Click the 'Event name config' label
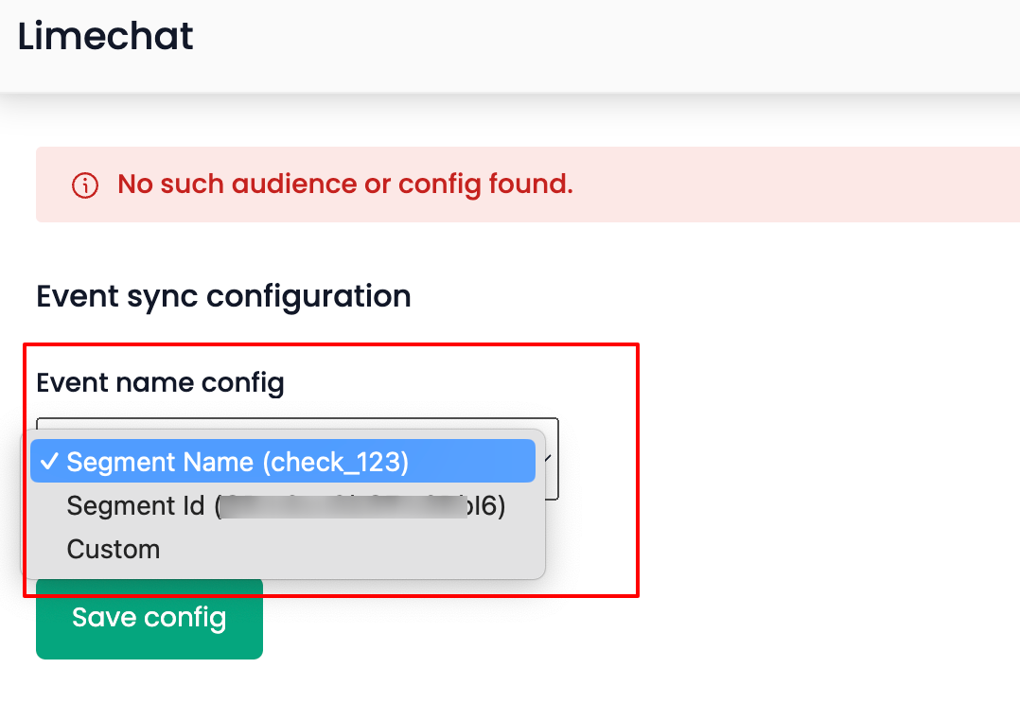 coord(160,382)
